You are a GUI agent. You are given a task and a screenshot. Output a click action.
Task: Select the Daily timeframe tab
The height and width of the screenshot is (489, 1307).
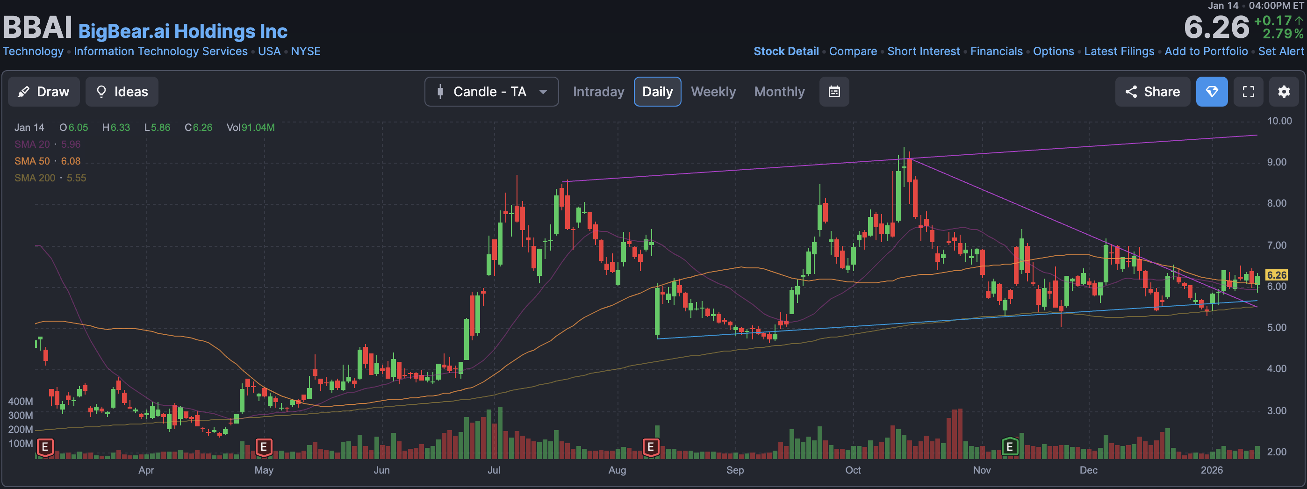(x=657, y=92)
